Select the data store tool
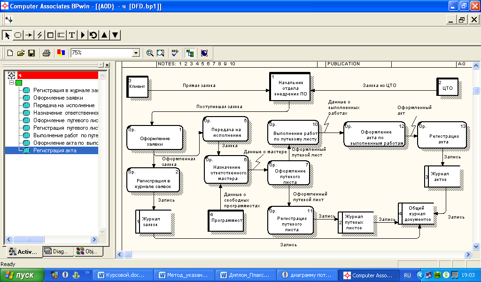481x282 pixels. [61, 35]
